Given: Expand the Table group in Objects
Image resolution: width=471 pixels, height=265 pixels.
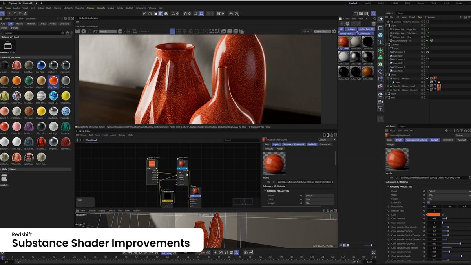Looking at the screenshot, I should pos(387,94).
